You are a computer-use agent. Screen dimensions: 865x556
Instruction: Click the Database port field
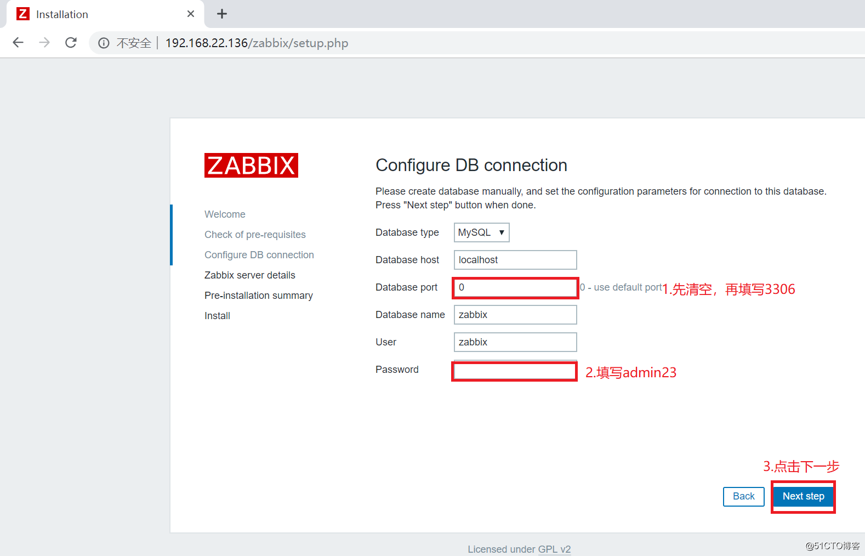515,287
